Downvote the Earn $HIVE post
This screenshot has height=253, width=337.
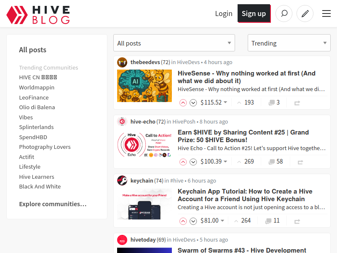click(193, 162)
